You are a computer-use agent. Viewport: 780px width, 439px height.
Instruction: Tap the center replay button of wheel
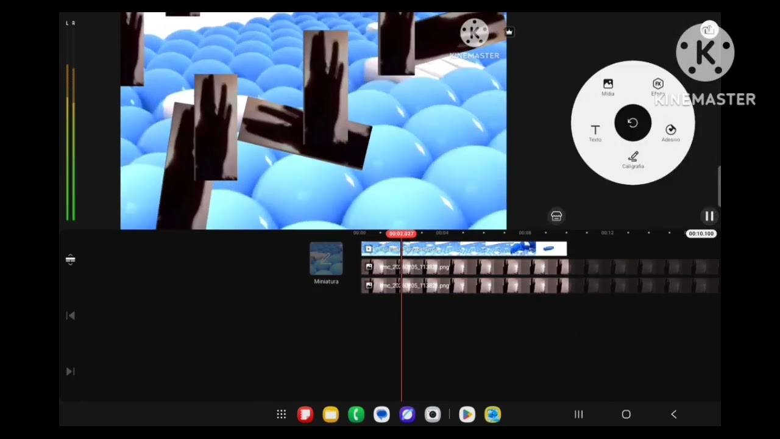coord(633,123)
